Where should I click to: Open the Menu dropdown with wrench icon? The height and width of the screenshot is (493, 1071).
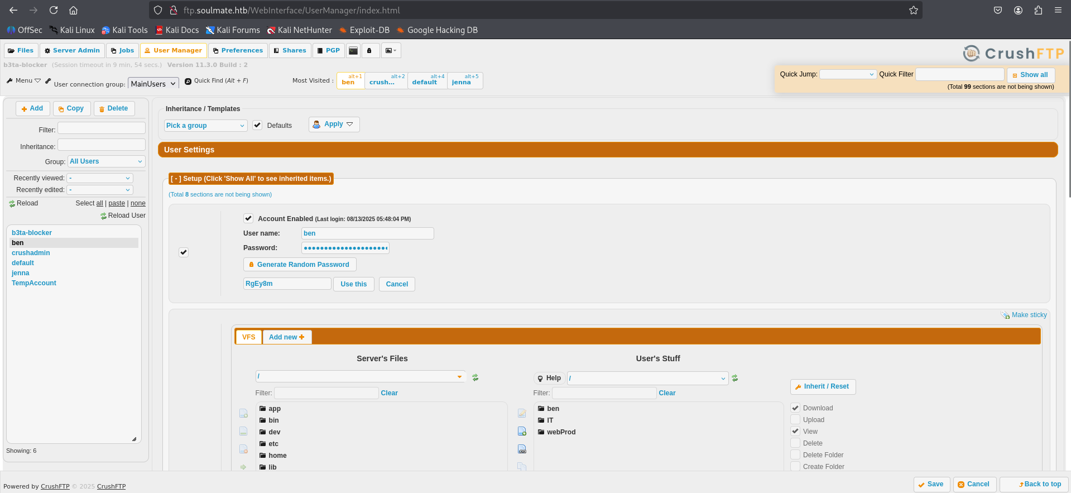(23, 81)
